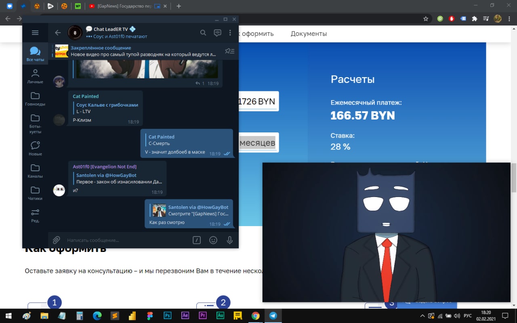This screenshot has width=517, height=323.
Task: Switch to the GapNews YouTube tab
Action: tap(124, 6)
